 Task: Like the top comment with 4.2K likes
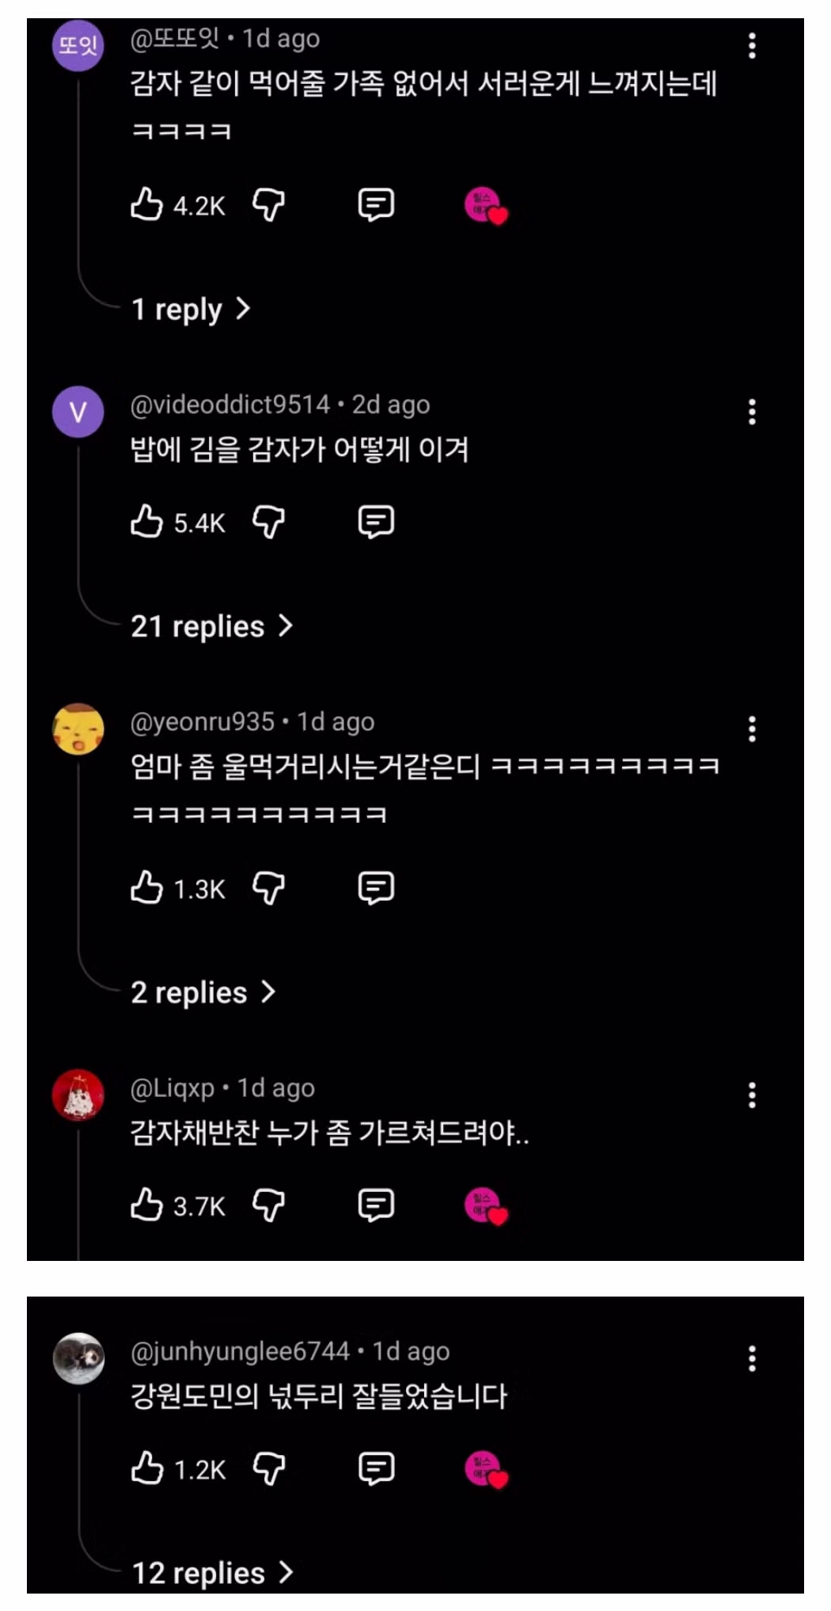pos(147,205)
